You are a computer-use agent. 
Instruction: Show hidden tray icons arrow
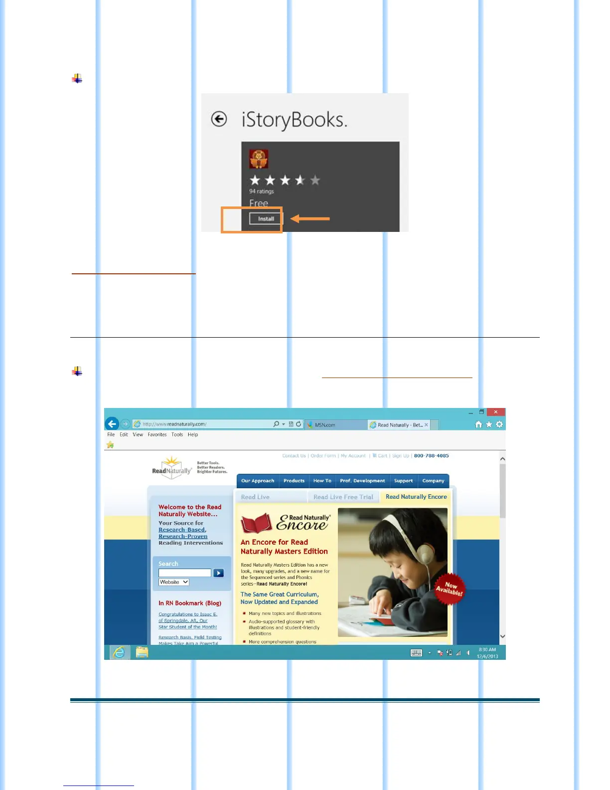click(x=430, y=652)
